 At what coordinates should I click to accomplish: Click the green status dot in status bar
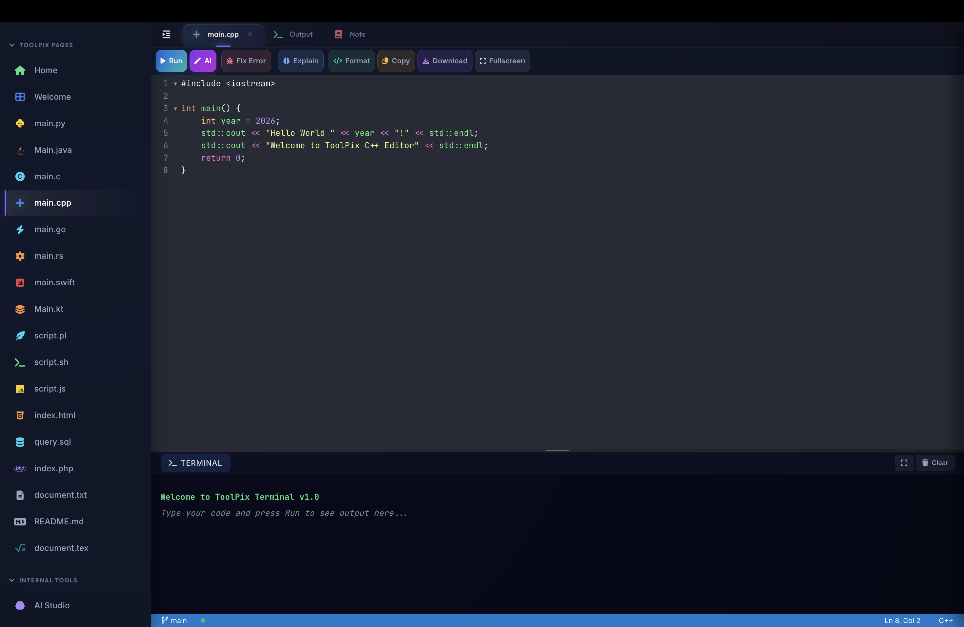click(203, 620)
